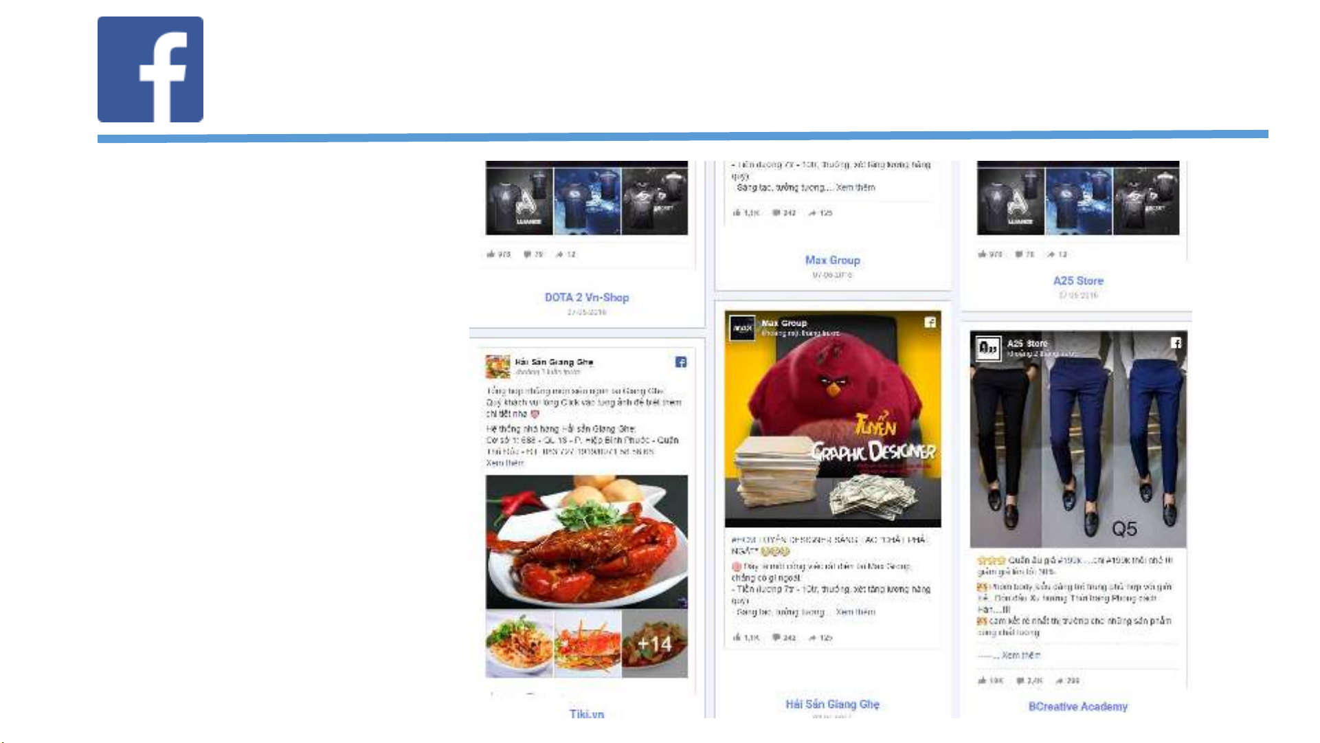Click the Facebook badge on A25 Store pants image
Screen dimensions: 1320x743
1176,342
